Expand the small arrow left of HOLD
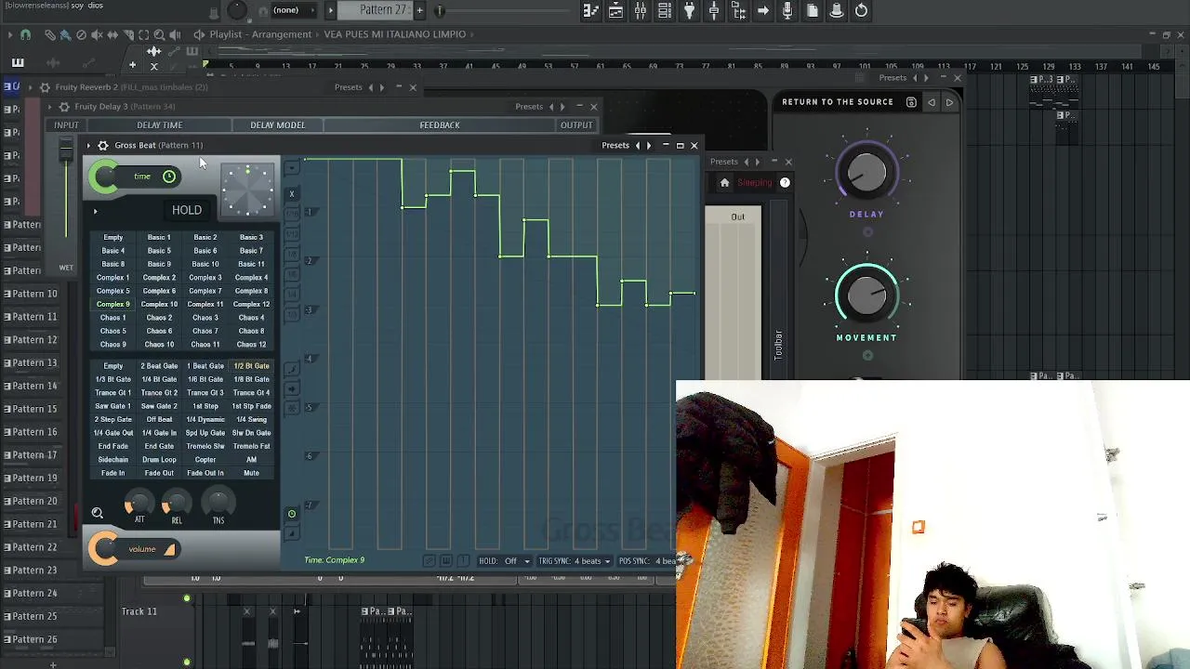Viewport: 1190px width, 669px height. (95, 212)
